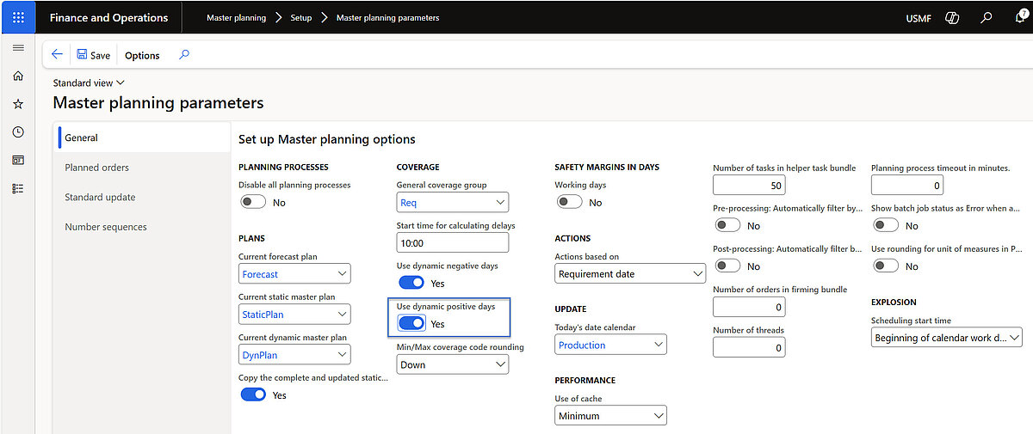Image resolution: width=1033 pixels, height=434 pixels.
Task: Click Number of threads field
Action: pos(749,347)
